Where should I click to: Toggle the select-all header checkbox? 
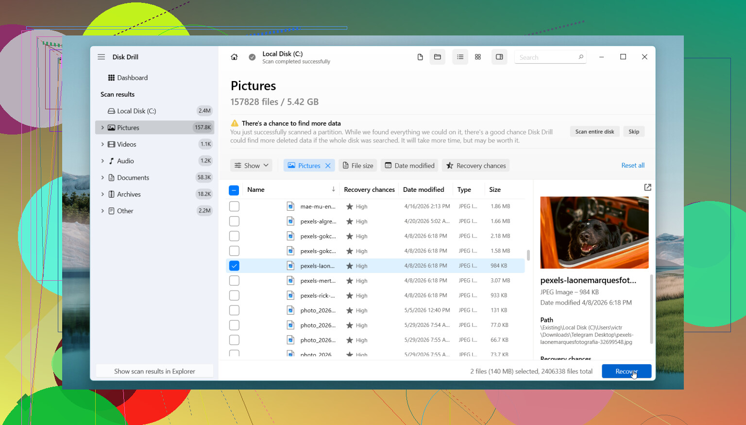pyautogui.click(x=234, y=190)
